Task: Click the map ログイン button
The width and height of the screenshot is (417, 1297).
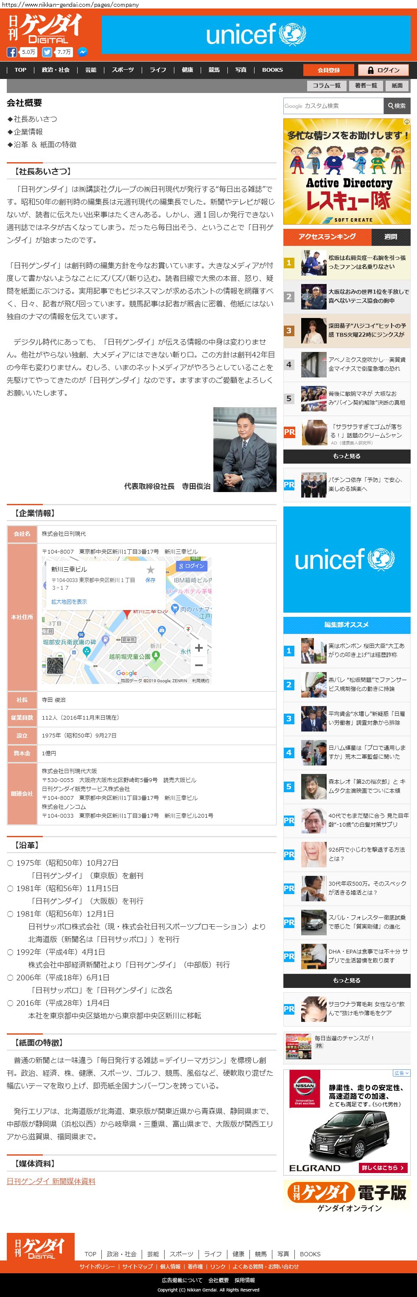Action: click(191, 566)
